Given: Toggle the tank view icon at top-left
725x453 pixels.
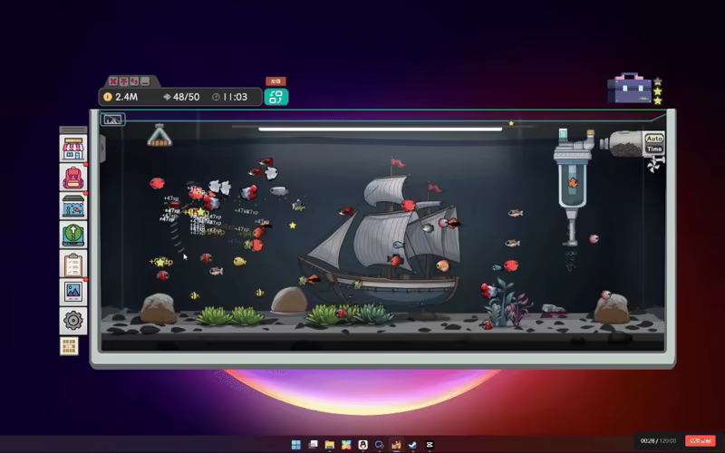Looking at the screenshot, I should (x=113, y=120).
